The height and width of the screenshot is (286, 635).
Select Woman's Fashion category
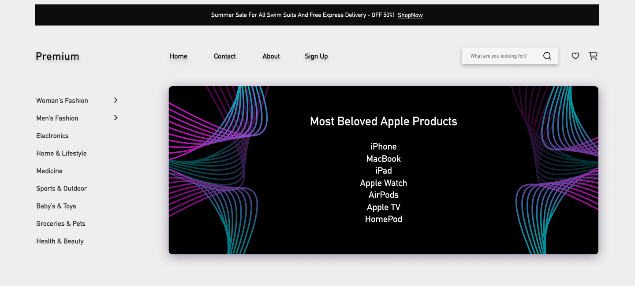62,101
